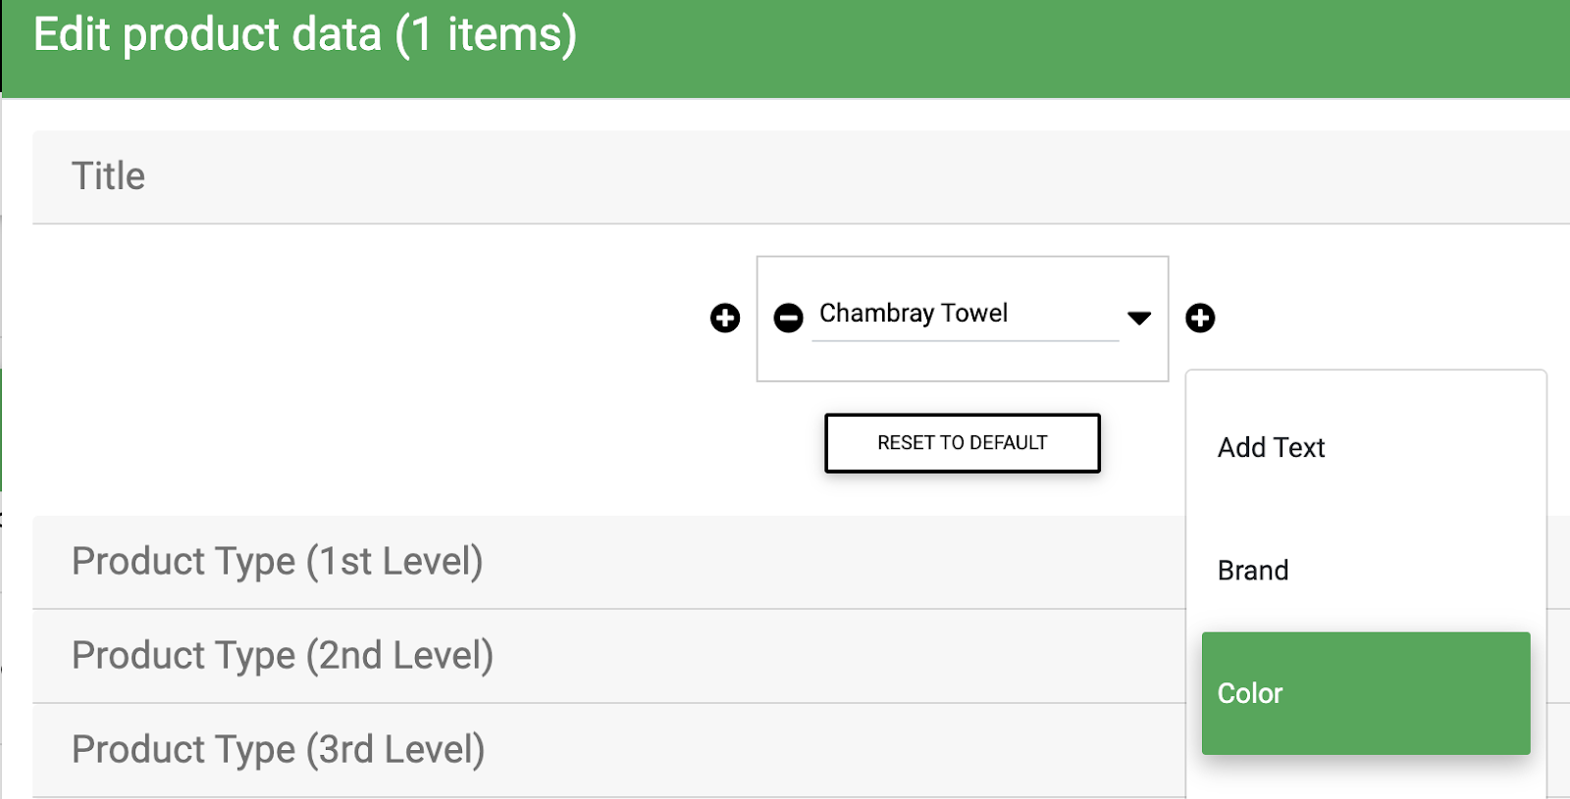This screenshot has width=1570, height=799.
Task: Select the highlighted Color menu option
Action: coord(1366,693)
